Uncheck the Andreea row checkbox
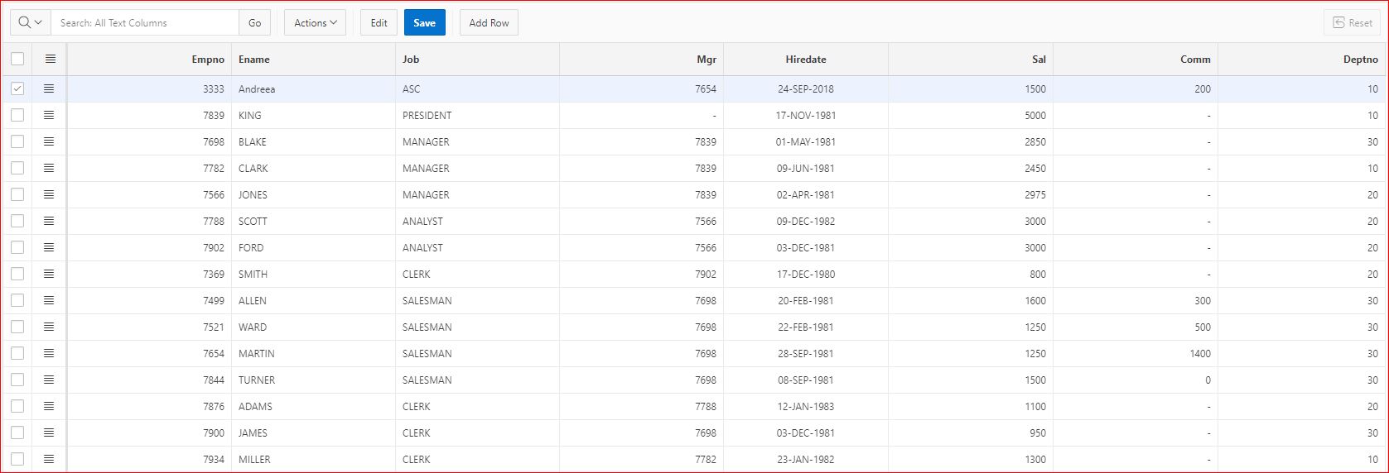 click(x=17, y=88)
